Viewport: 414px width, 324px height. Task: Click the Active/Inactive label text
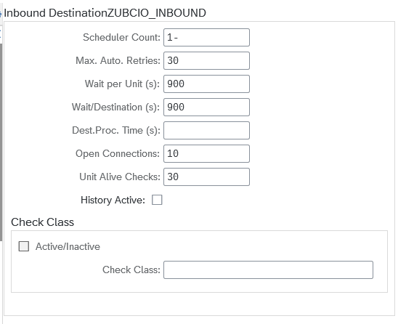pos(68,246)
